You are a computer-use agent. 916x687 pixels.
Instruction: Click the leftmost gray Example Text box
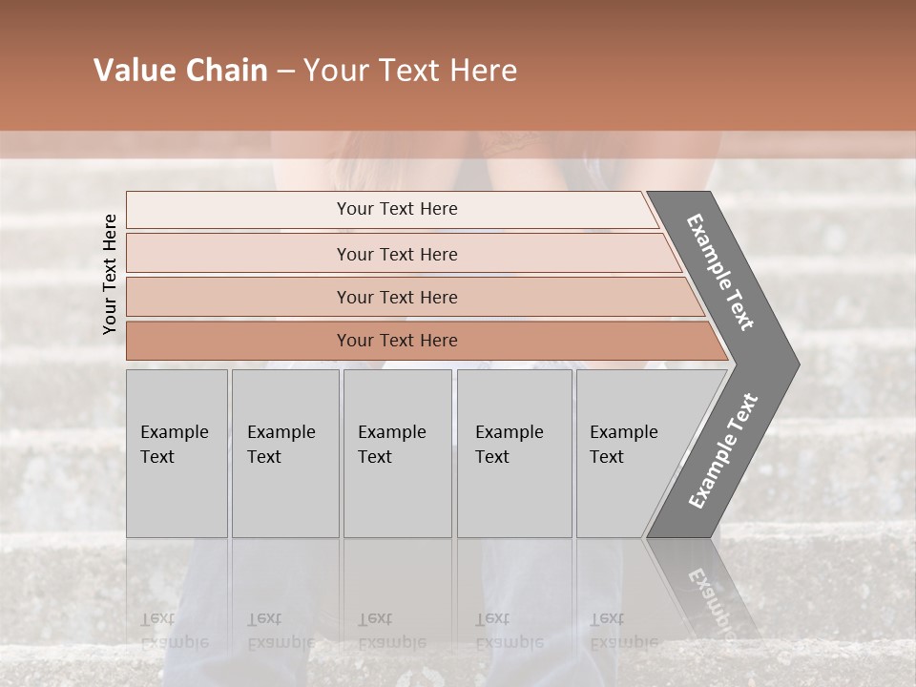click(x=177, y=452)
